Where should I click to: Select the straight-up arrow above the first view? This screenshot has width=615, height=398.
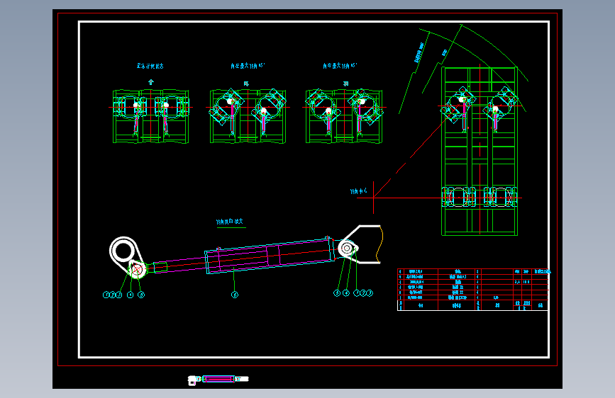point(151,82)
